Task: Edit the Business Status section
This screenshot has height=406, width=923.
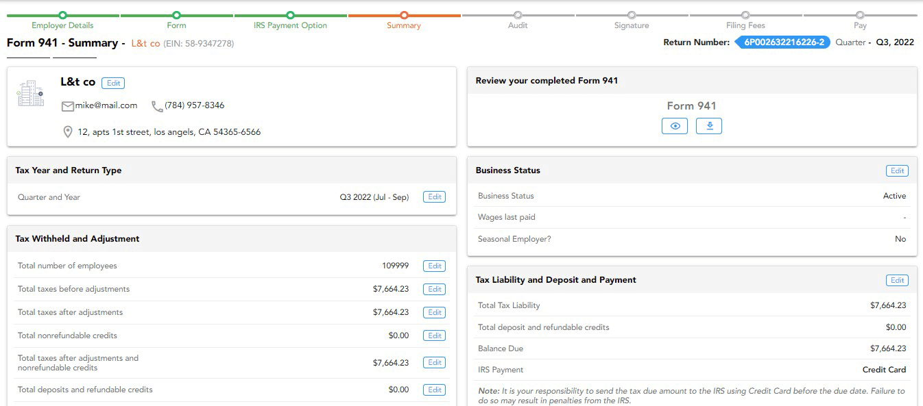Action: tap(896, 170)
